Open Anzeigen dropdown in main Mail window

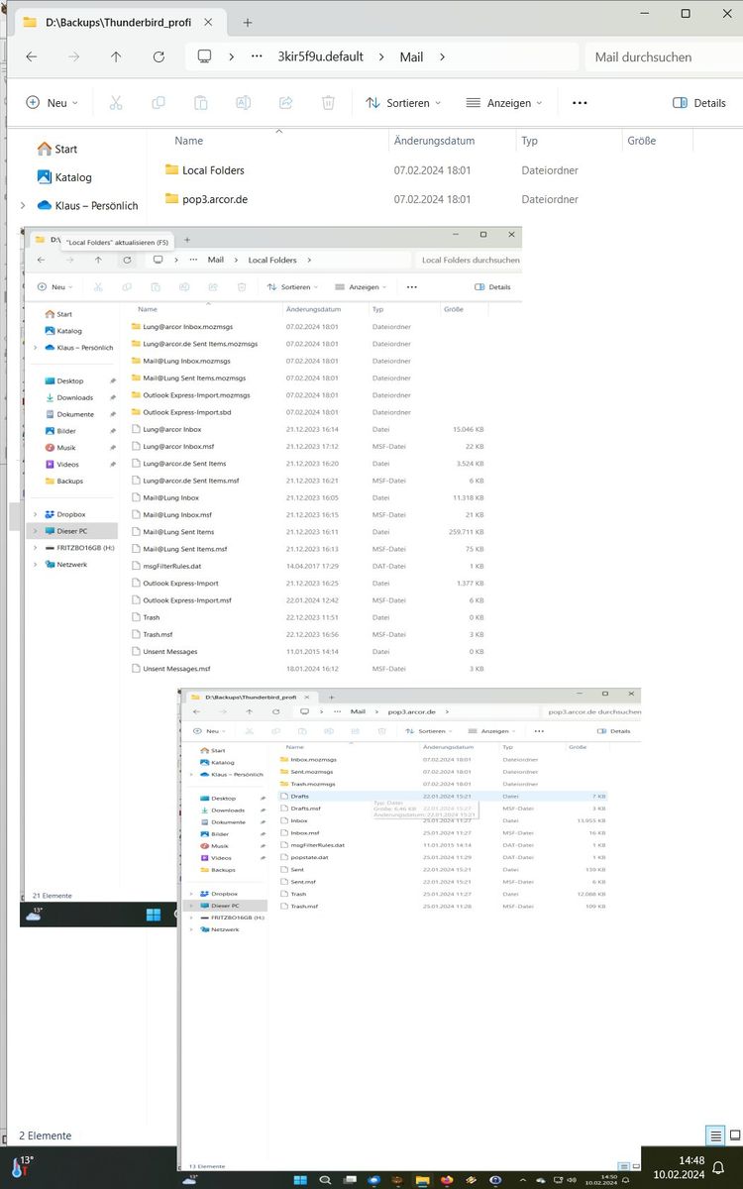pyautogui.click(x=504, y=103)
